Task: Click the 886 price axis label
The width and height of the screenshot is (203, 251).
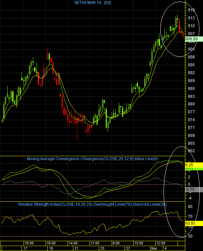Action: pos(191,88)
